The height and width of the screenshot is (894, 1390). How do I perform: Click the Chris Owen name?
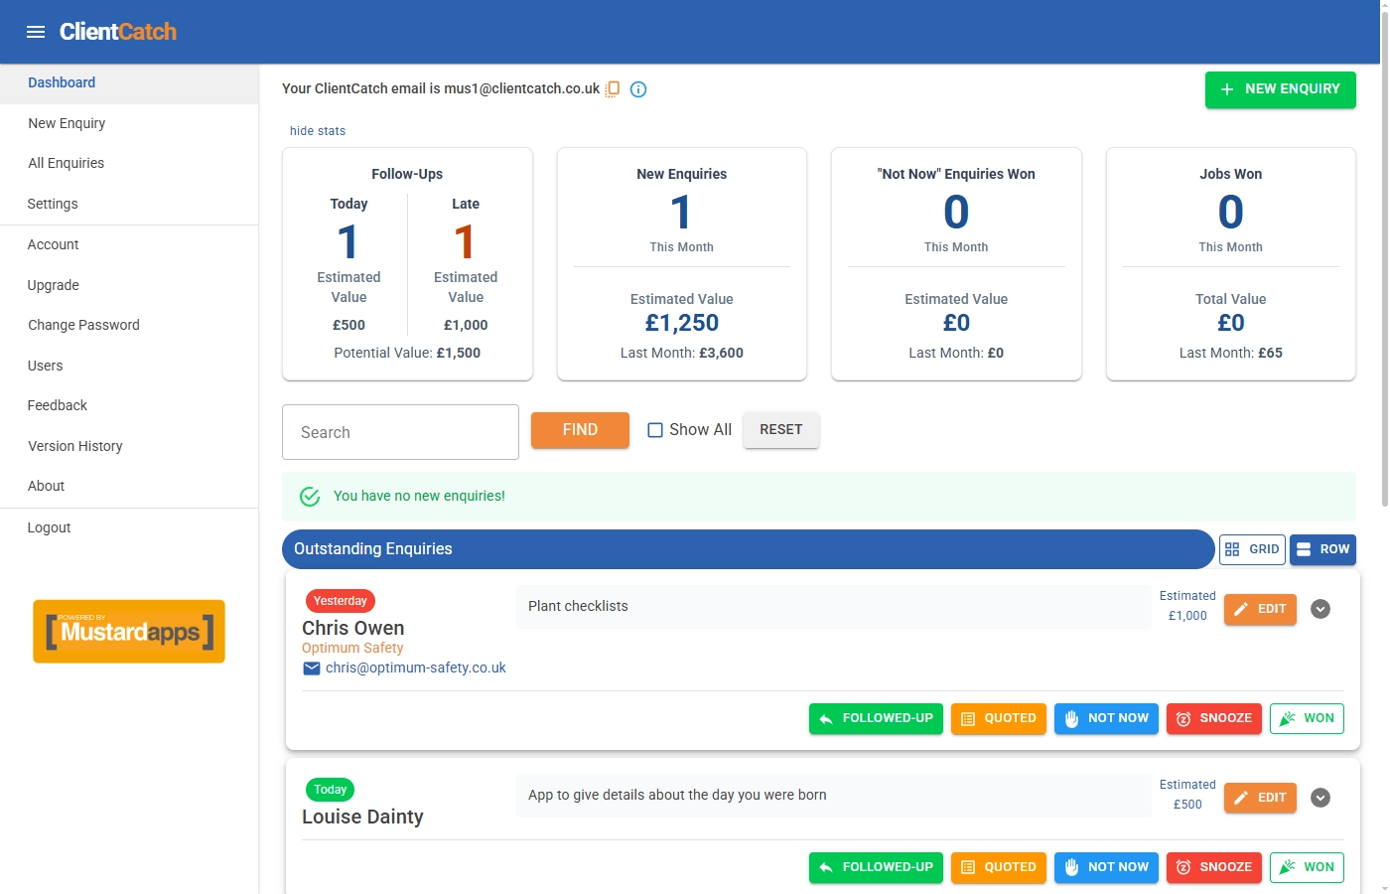[x=353, y=628]
